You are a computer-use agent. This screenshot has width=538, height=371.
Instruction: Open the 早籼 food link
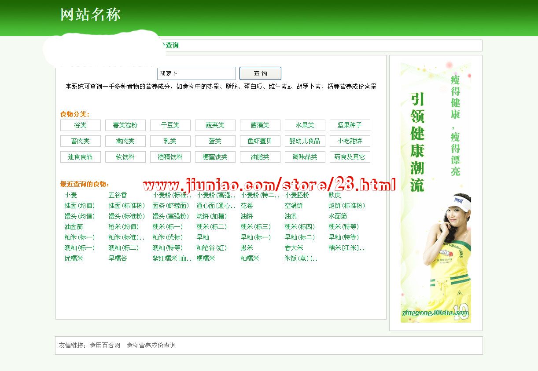pyautogui.click(x=203, y=237)
